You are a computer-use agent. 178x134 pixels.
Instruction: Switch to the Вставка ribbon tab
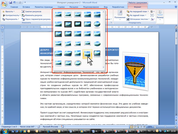[26, 7]
